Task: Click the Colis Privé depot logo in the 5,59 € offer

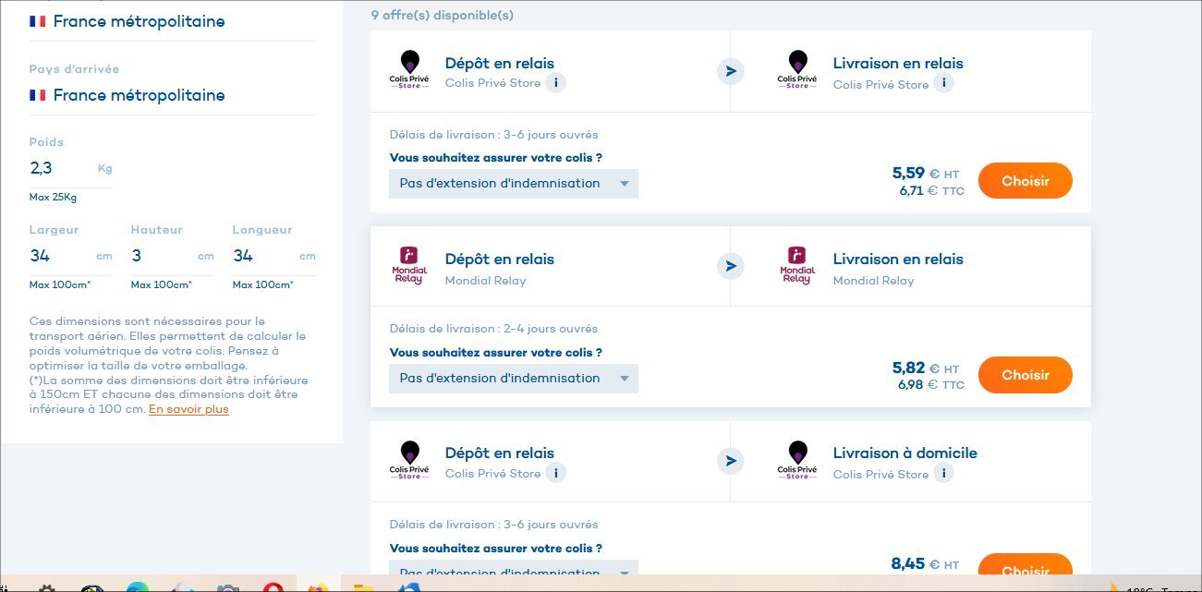Action: pos(408,71)
